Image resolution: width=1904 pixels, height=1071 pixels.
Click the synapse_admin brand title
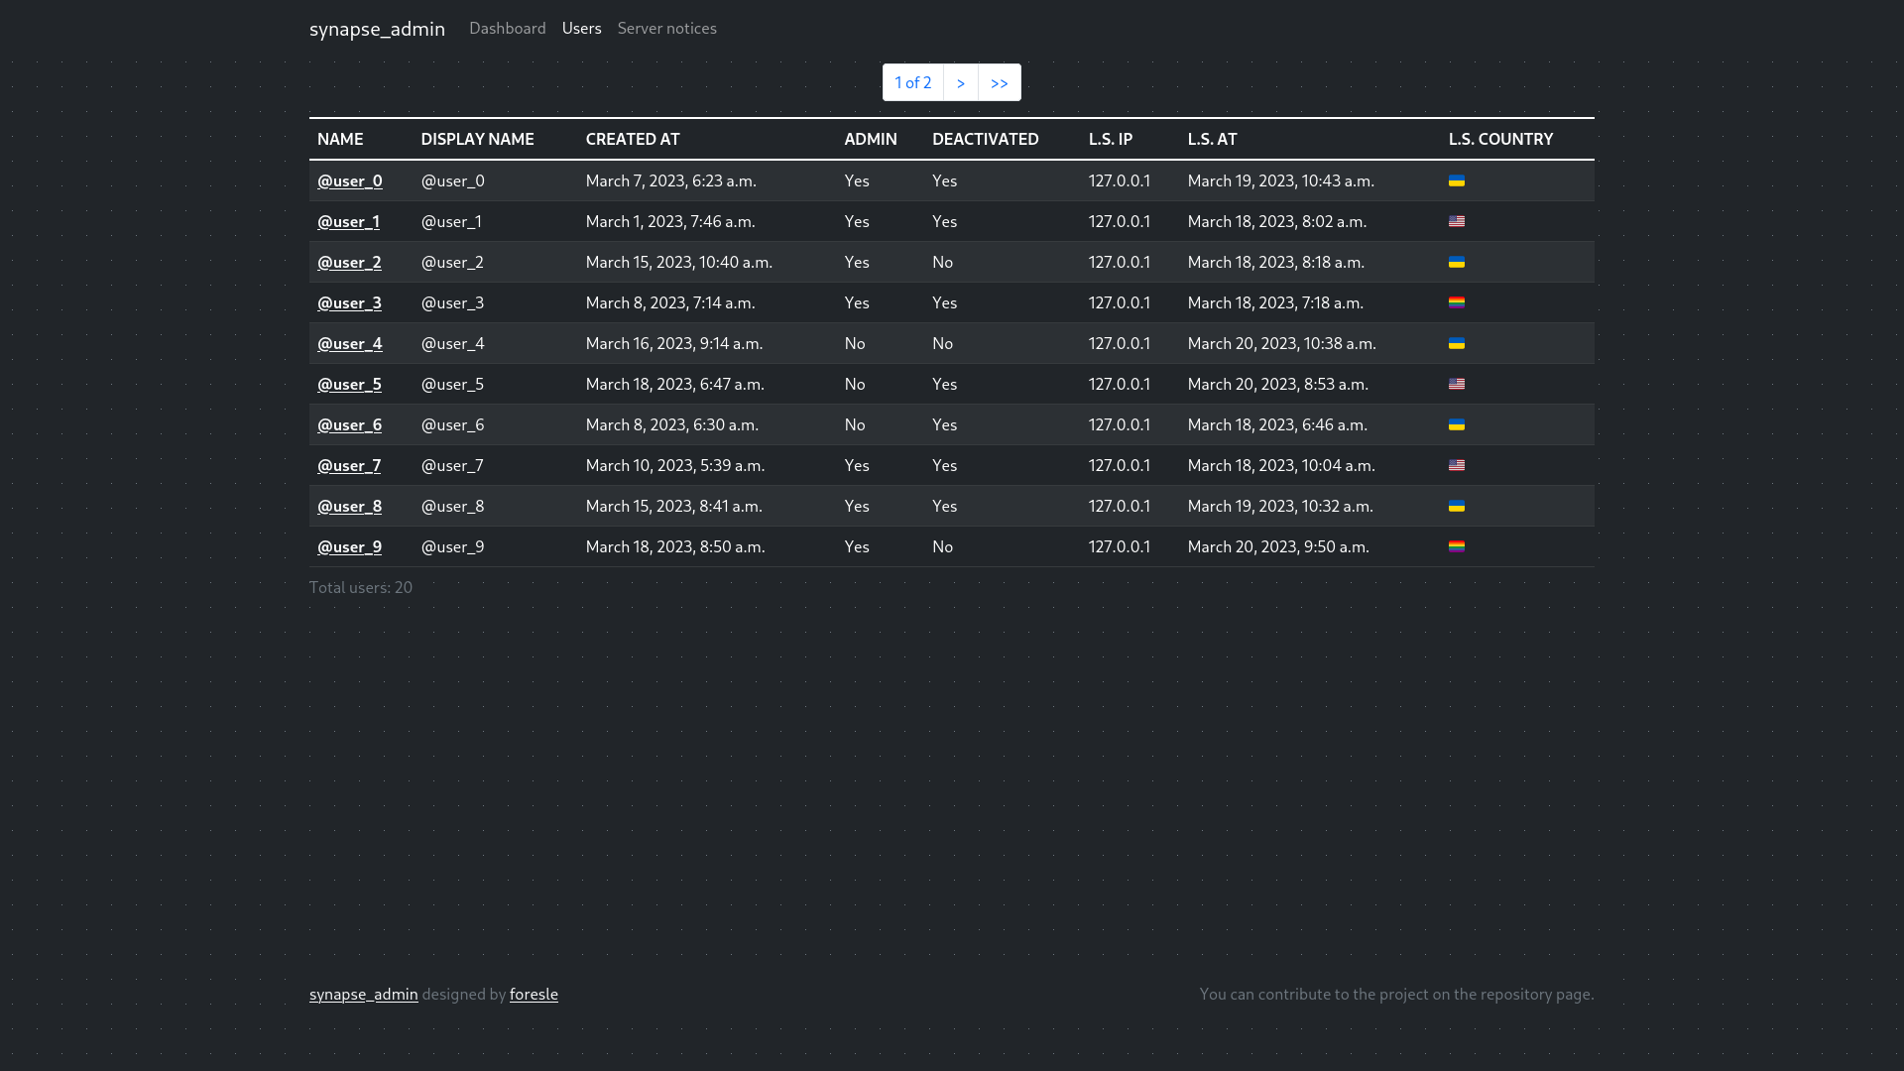(377, 29)
